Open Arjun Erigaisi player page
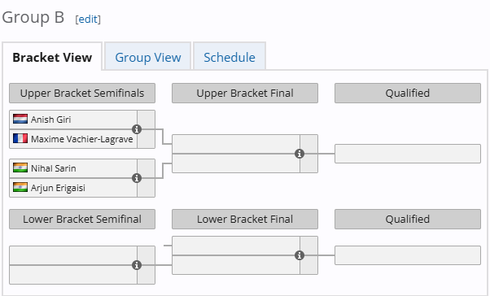This screenshot has height=296, width=490. [x=58, y=188]
